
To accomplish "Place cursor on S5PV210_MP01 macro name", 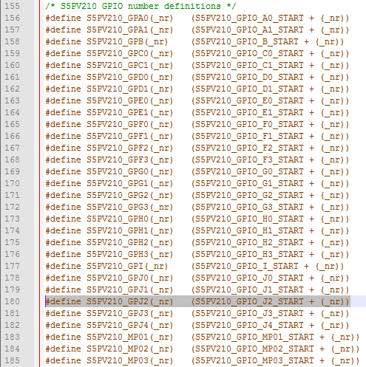I will 118,337.
